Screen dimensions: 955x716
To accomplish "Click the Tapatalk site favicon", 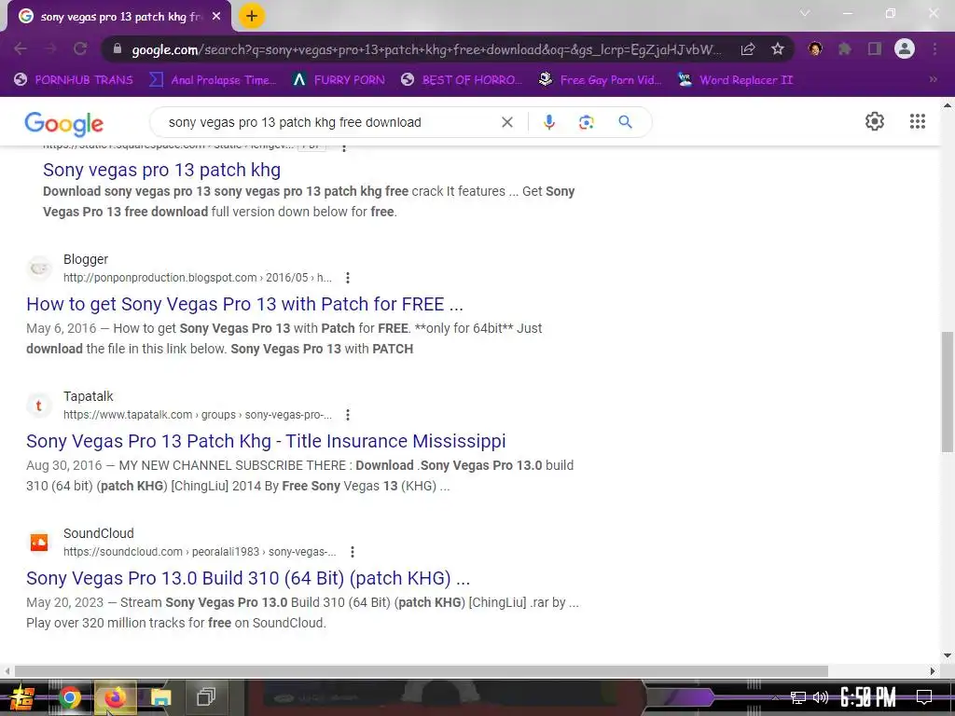I will (x=39, y=405).
